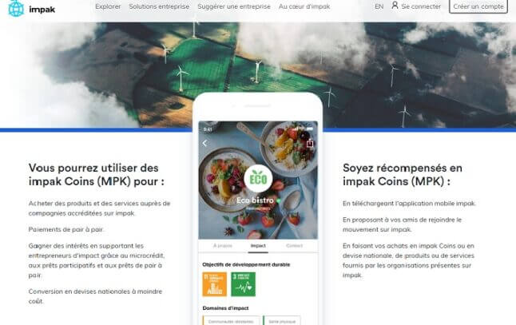This screenshot has width=516, height=325.
Task: Tap the back arrow in the phone mockup
Action: click(204, 143)
